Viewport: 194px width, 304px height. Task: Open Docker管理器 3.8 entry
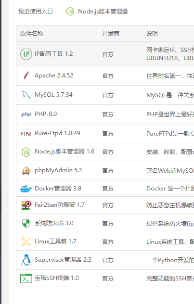tap(58, 188)
